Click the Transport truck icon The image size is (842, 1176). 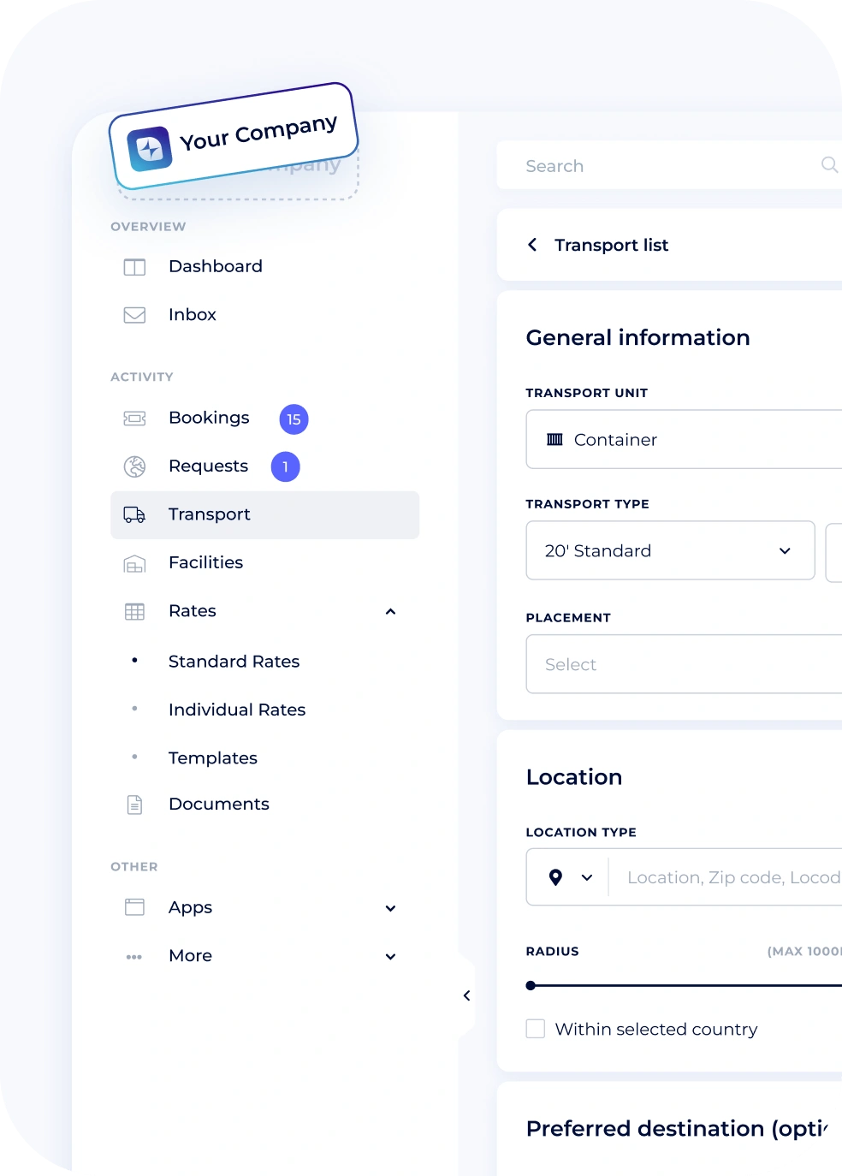tap(134, 514)
